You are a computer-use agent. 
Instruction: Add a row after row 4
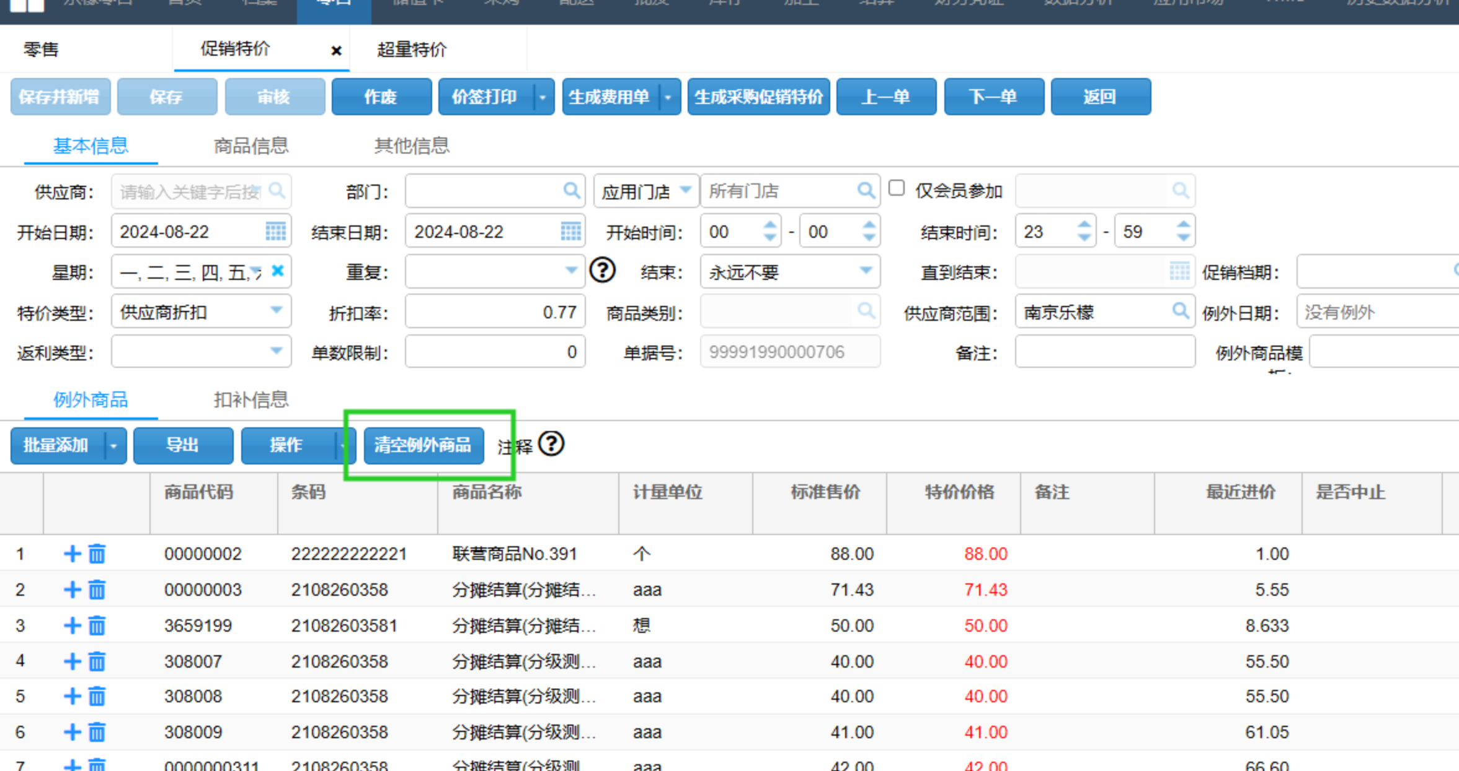73,661
